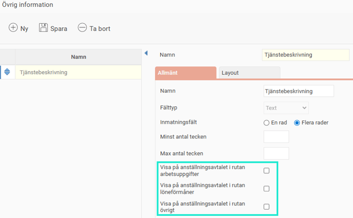Switch to the Layout tab
Viewport: 353px width, 218px height.
coord(249,73)
